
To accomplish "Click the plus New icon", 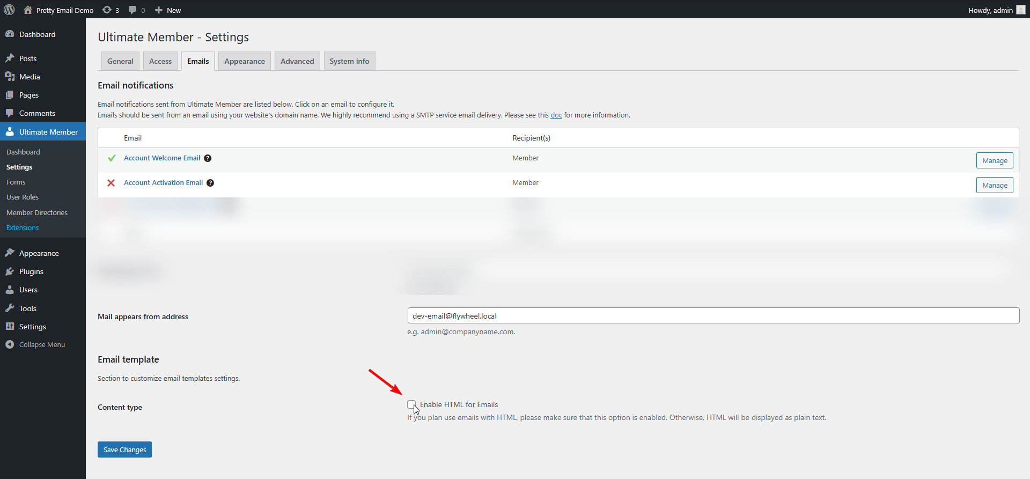I will coord(159,10).
